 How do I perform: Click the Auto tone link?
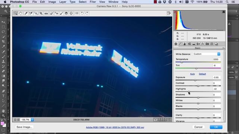click(x=192, y=74)
